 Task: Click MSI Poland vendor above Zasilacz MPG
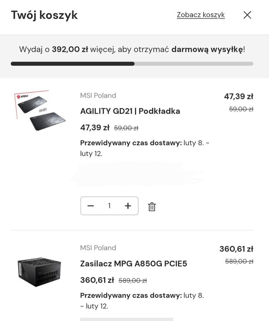pos(98,248)
